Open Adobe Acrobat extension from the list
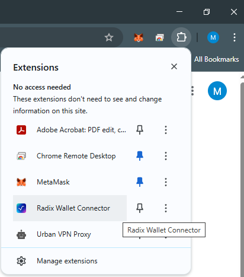This screenshot has height=277, width=244. pos(70,130)
